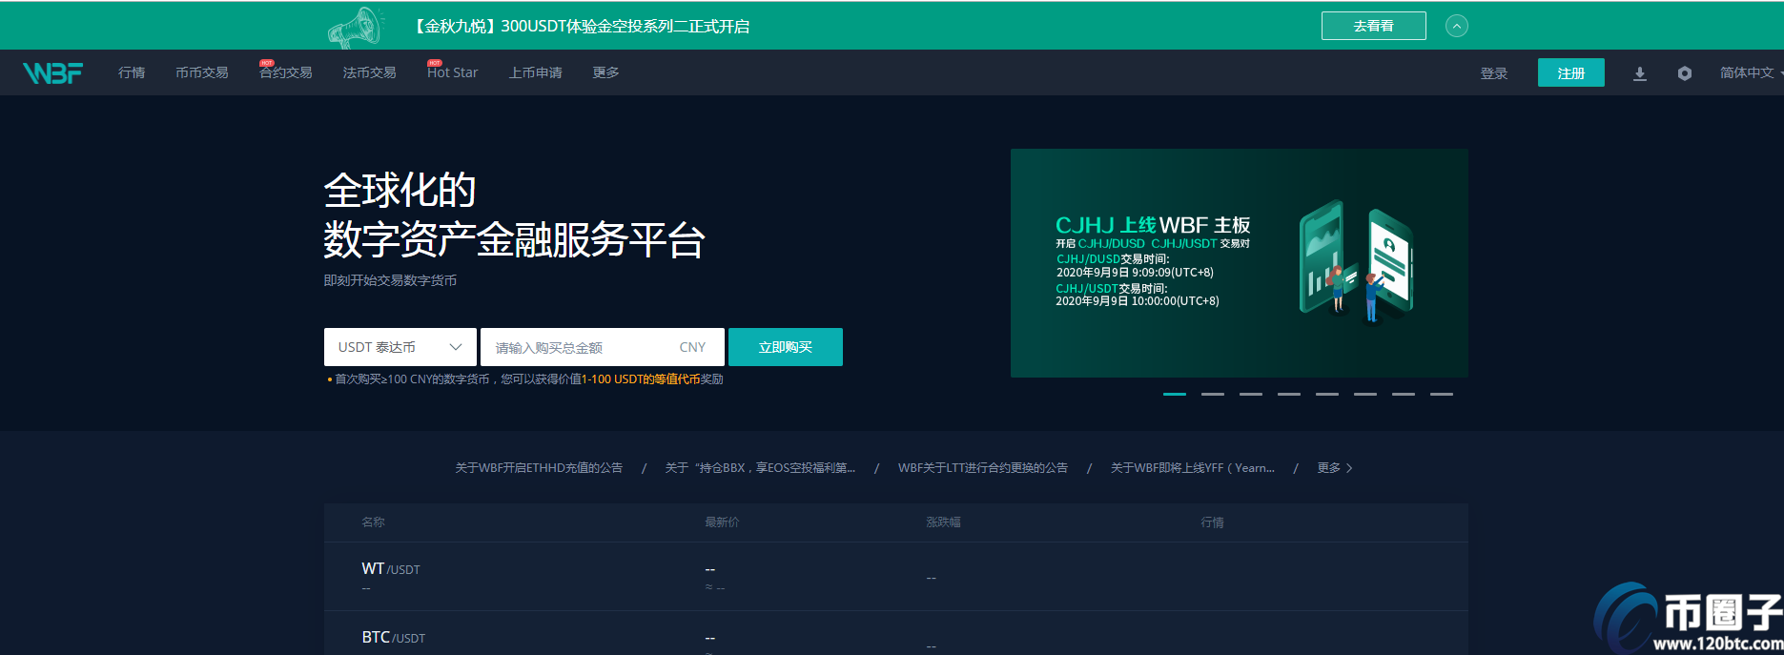Click the 立即购买 button

[785, 347]
